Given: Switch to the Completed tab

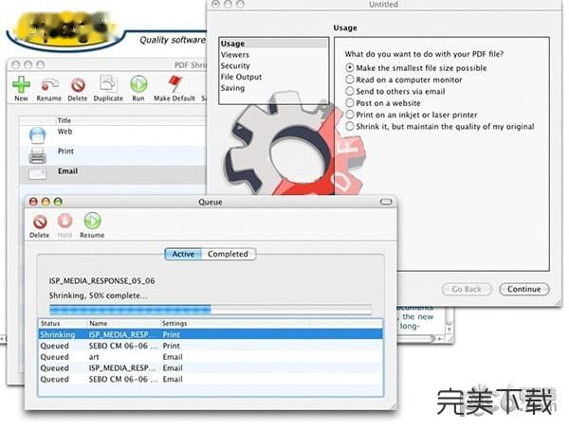Looking at the screenshot, I should (x=229, y=254).
